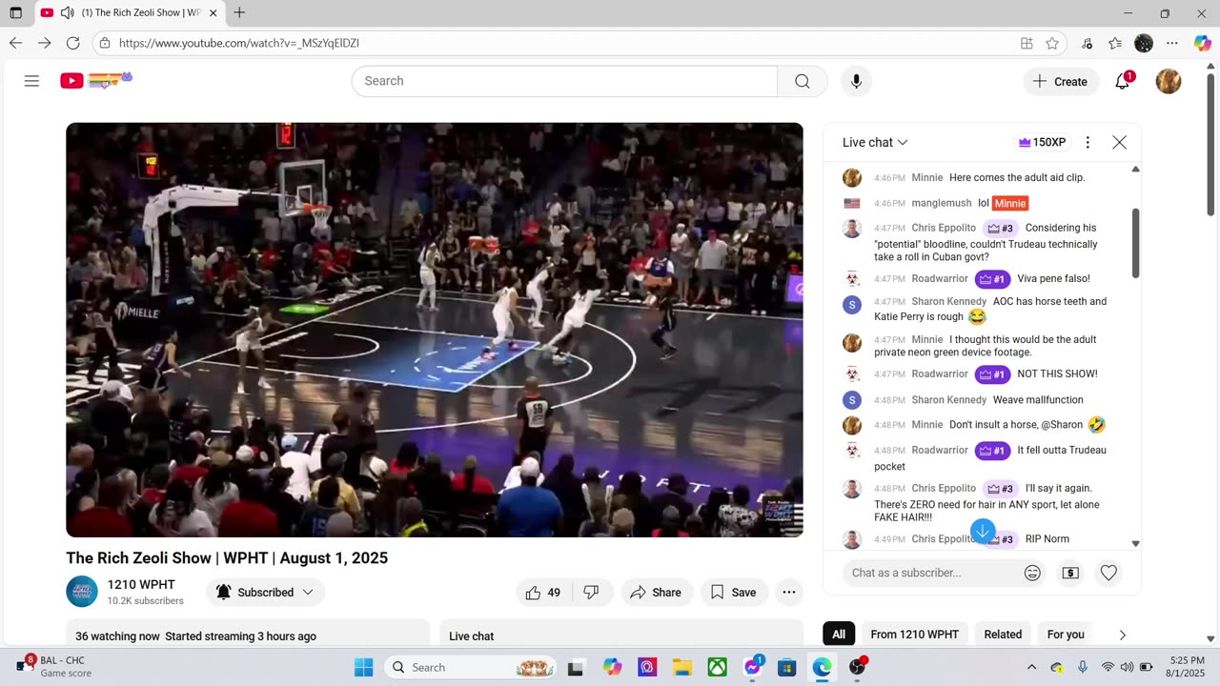Open Super Chat dollar icon
Image resolution: width=1220 pixels, height=686 pixels.
1070,573
